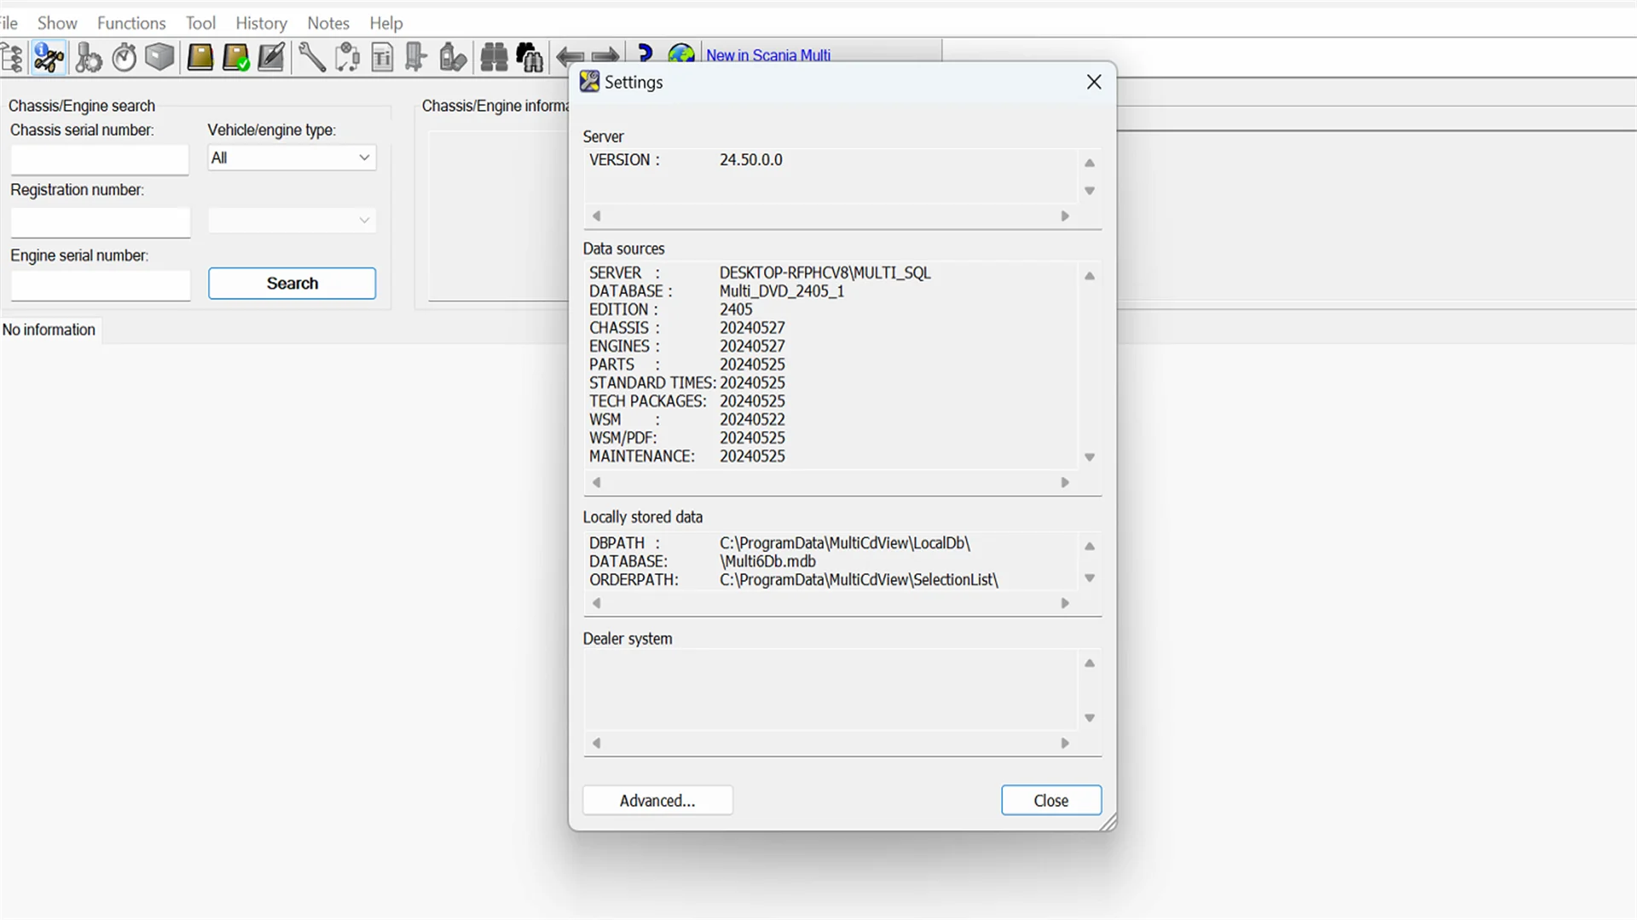
Task: Select the chassis information toolbar icon
Action: pos(49,57)
